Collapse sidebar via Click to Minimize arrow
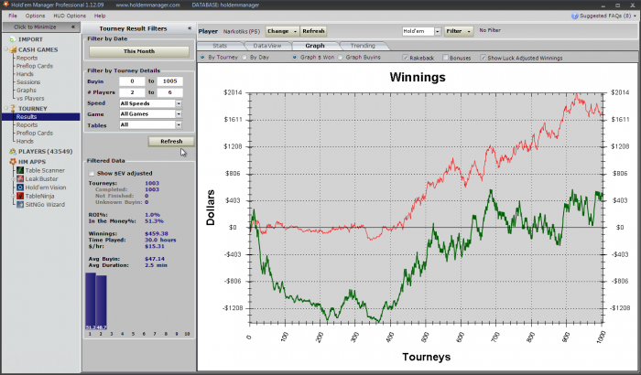The width and height of the screenshot is (641, 375). point(72,27)
